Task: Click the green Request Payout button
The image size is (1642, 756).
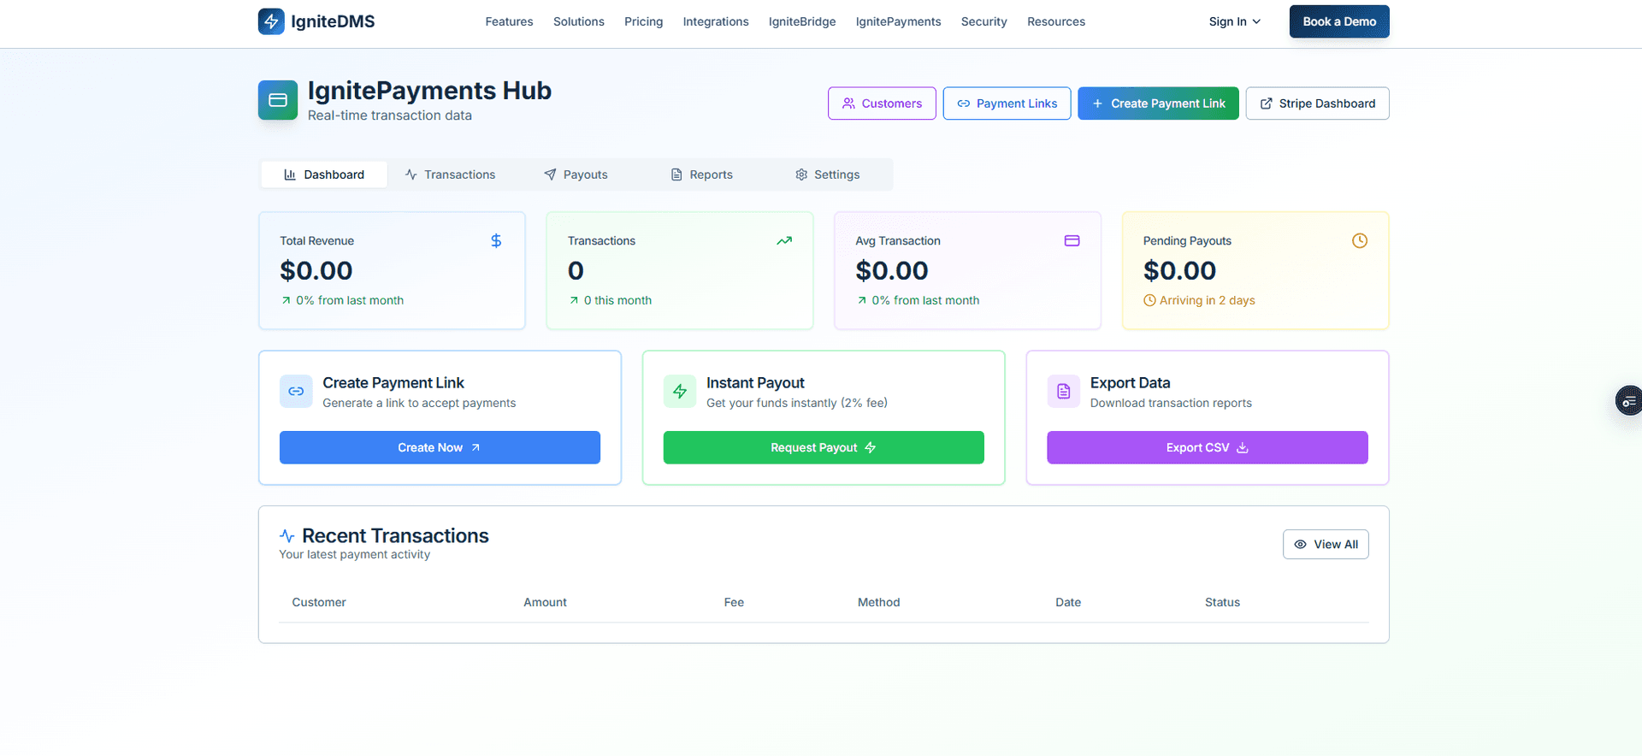Action: [x=824, y=447]
